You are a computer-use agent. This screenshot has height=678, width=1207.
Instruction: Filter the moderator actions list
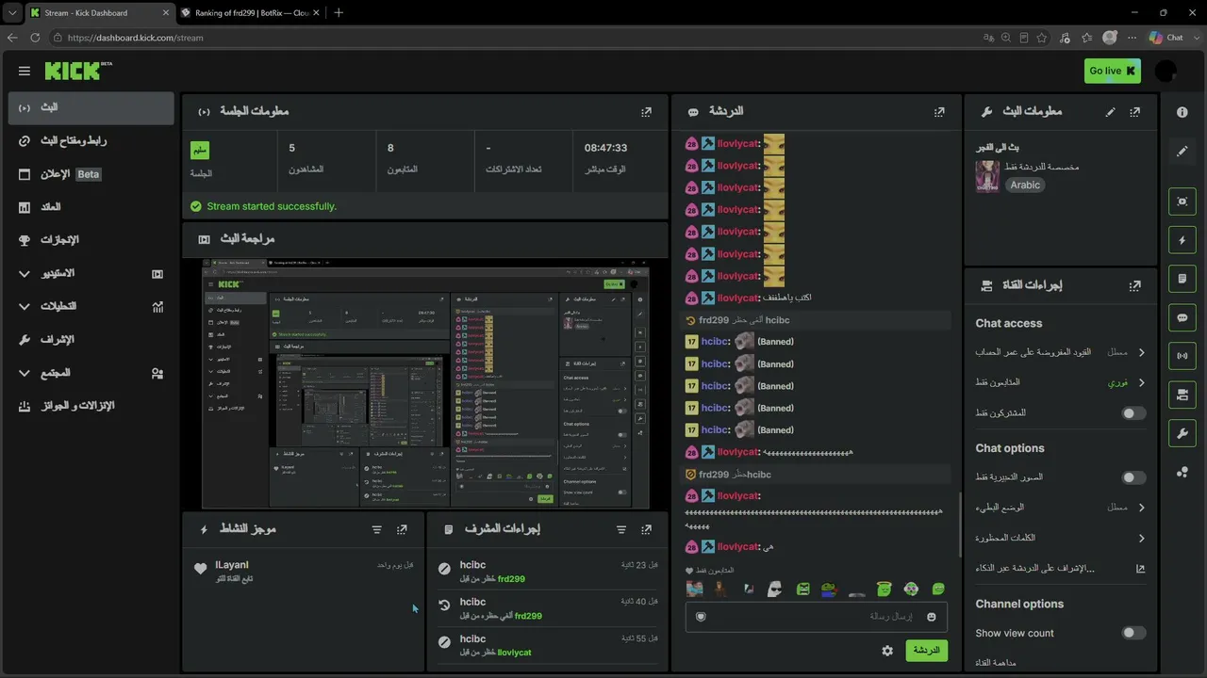(x=621, y=530)
